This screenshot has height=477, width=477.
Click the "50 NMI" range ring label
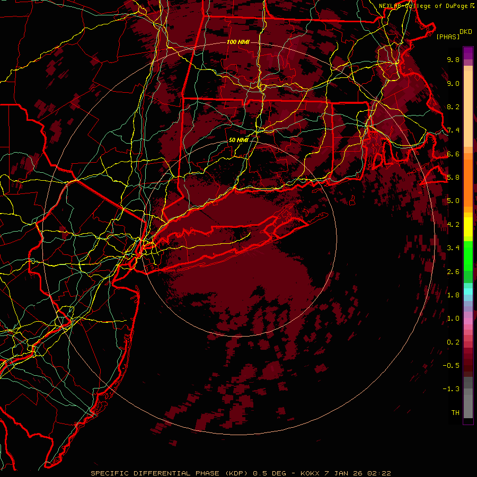click(238, 140)
